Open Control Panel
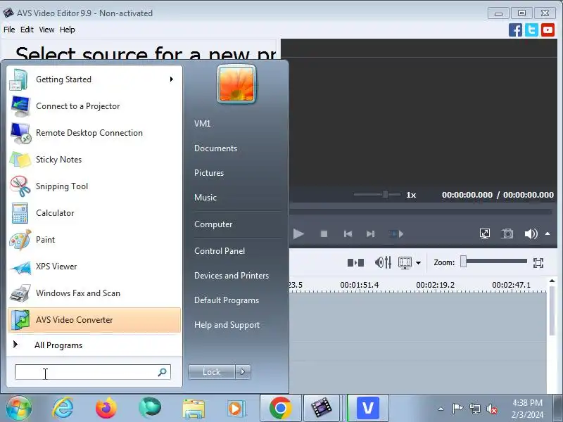The width and height of the screenshot is (563, 422). (x=220, y=251)
